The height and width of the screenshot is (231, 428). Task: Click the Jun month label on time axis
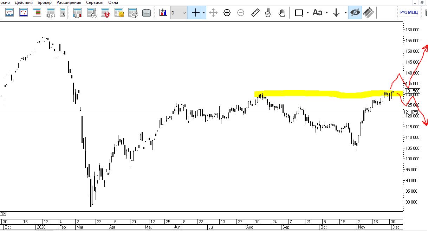pos(177,227)
